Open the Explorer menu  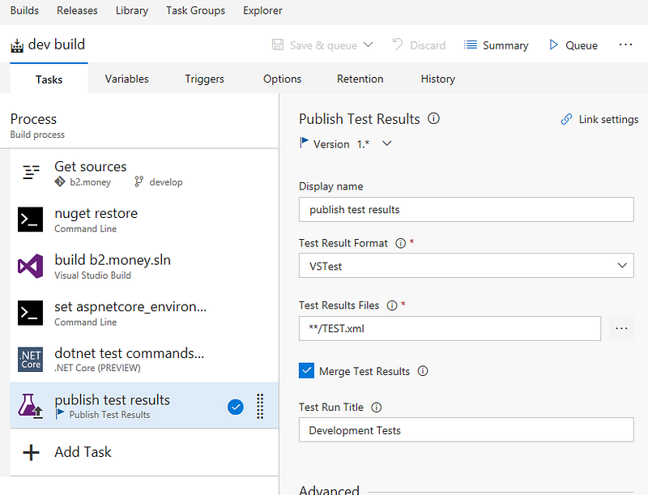(262, 11)
